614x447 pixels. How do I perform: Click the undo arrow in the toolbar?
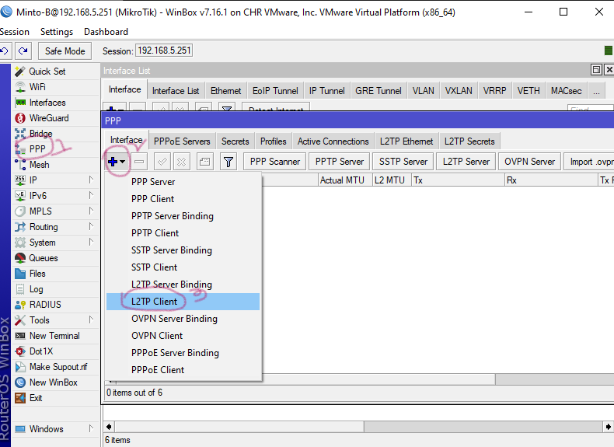[5, 51]
